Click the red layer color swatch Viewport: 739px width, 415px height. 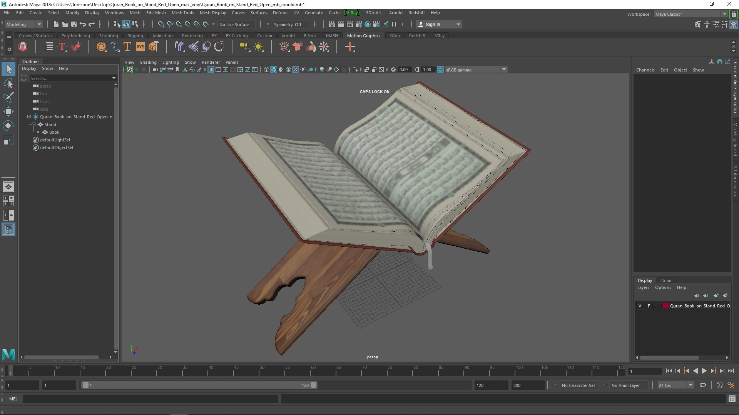pos(666,306)
